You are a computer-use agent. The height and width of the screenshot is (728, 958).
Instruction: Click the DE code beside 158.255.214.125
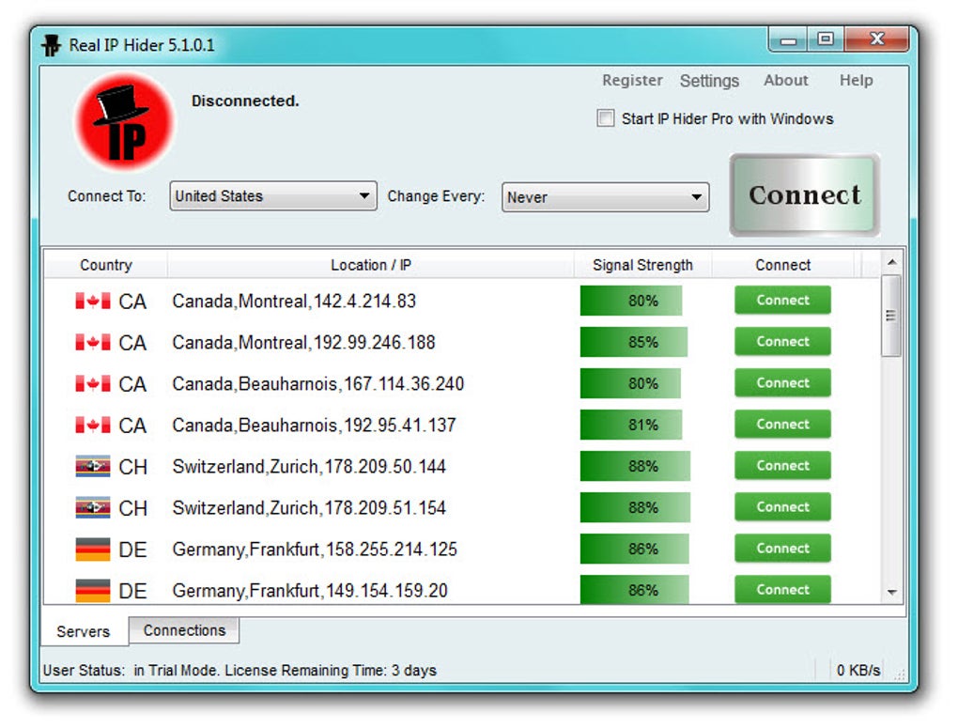132,550
